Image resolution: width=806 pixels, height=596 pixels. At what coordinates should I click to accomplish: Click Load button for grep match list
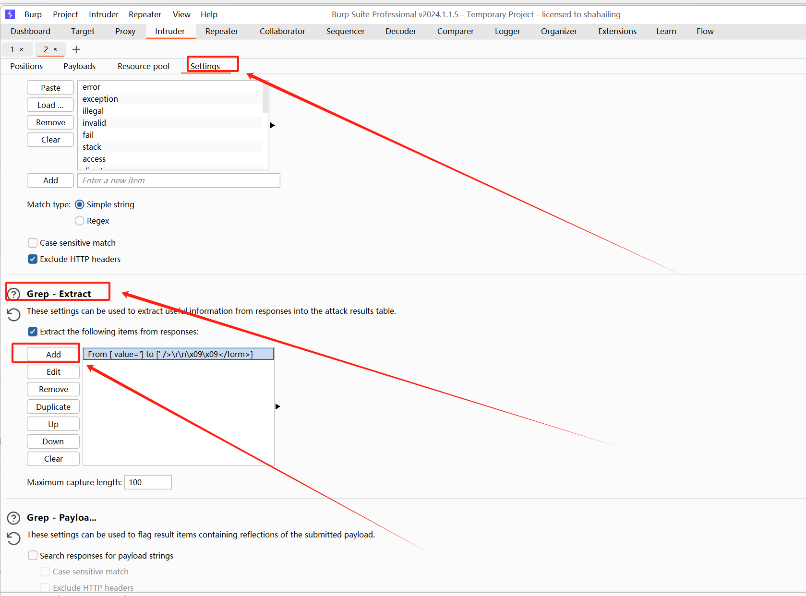point(50,105)
